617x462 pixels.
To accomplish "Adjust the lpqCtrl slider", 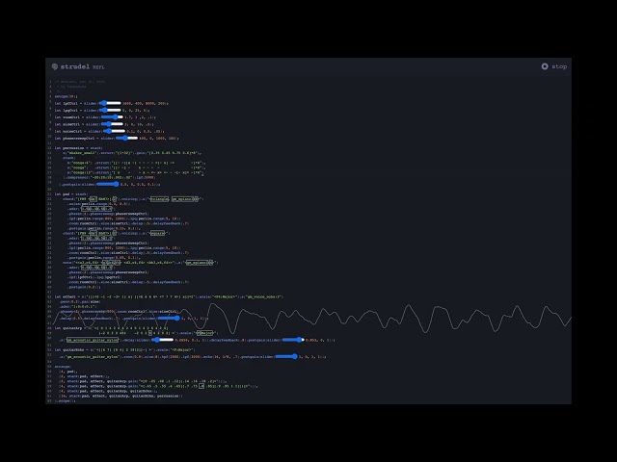I will pyautogui.click(x=110, y=111).
